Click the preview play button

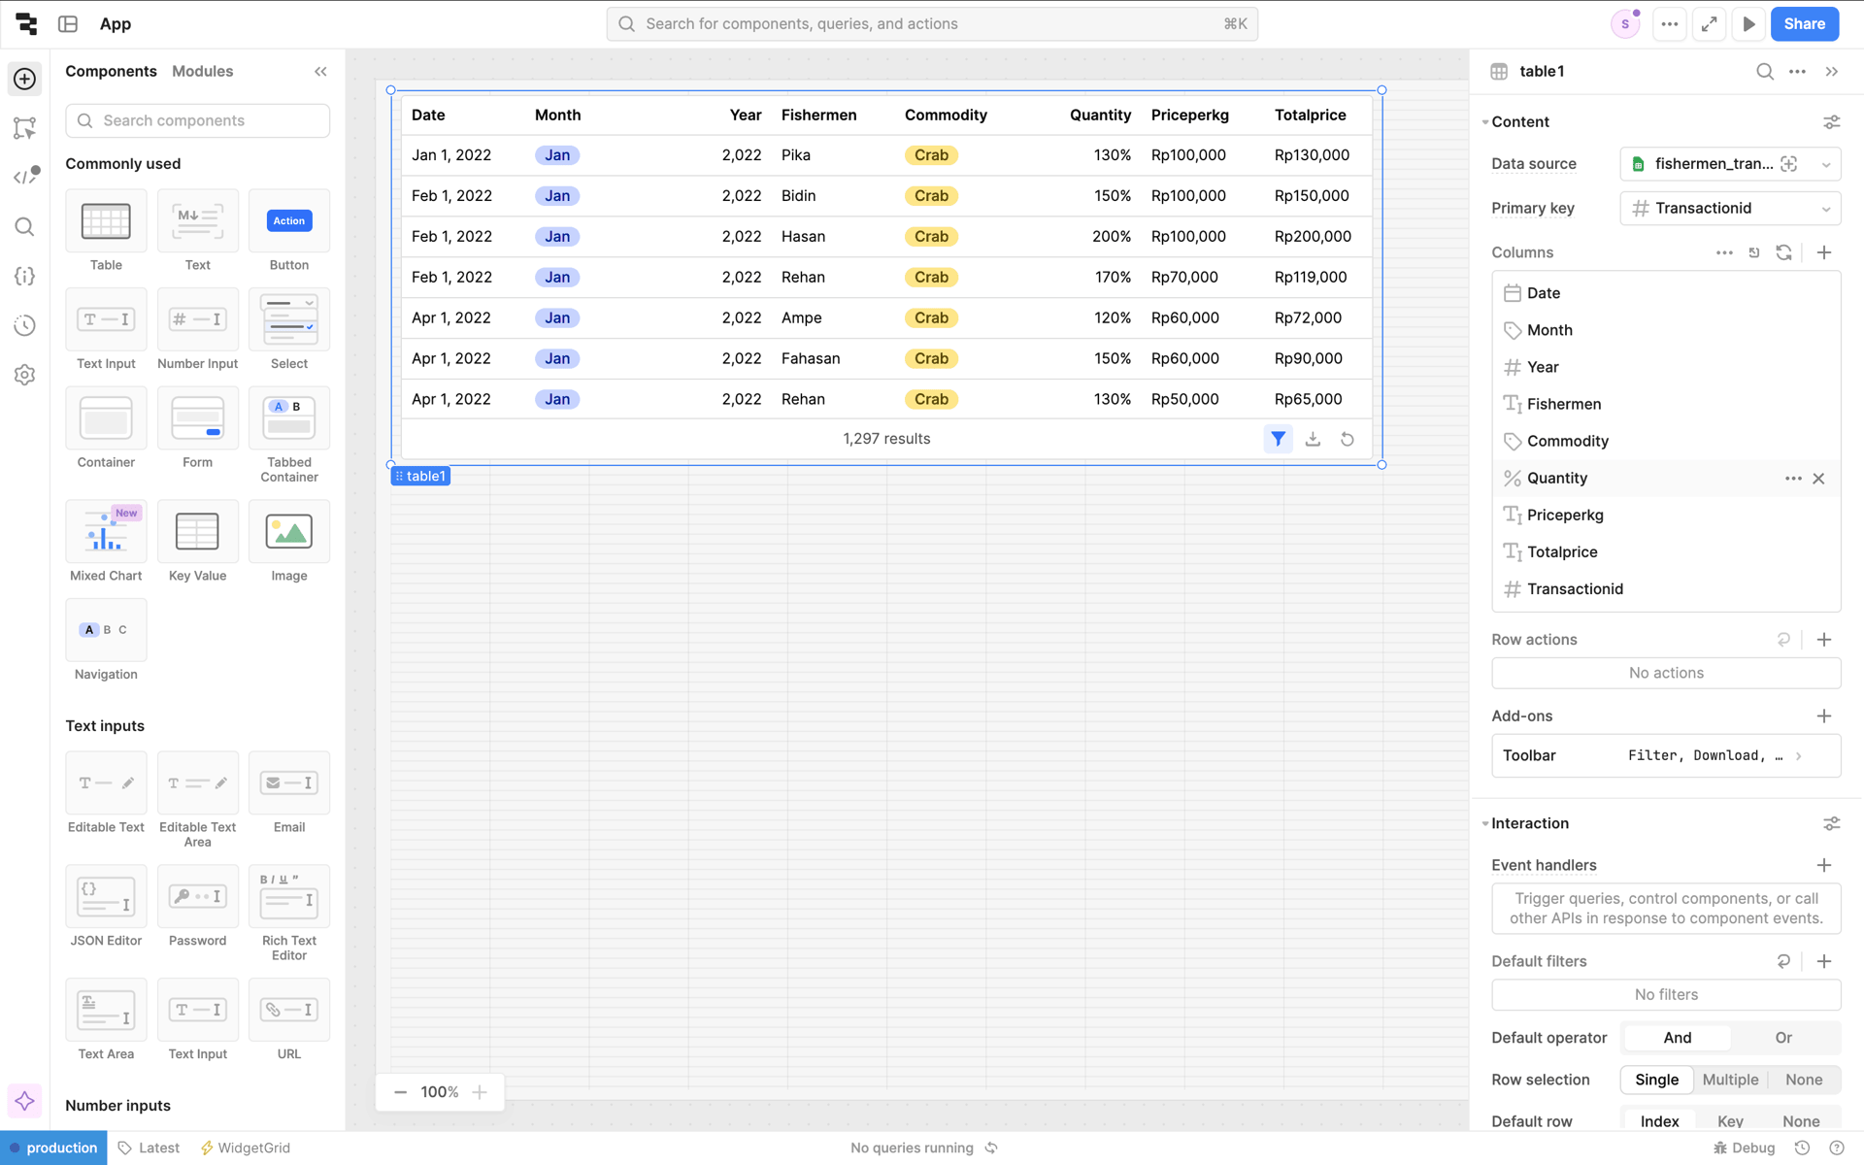point(1748,23)
